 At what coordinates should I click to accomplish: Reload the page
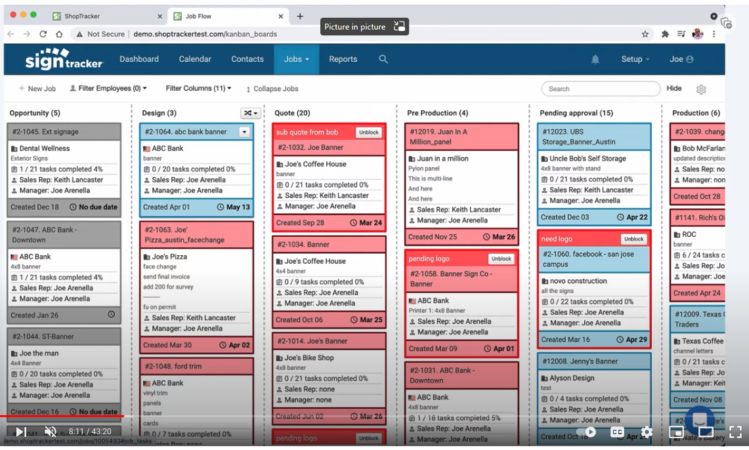[43, 34]
